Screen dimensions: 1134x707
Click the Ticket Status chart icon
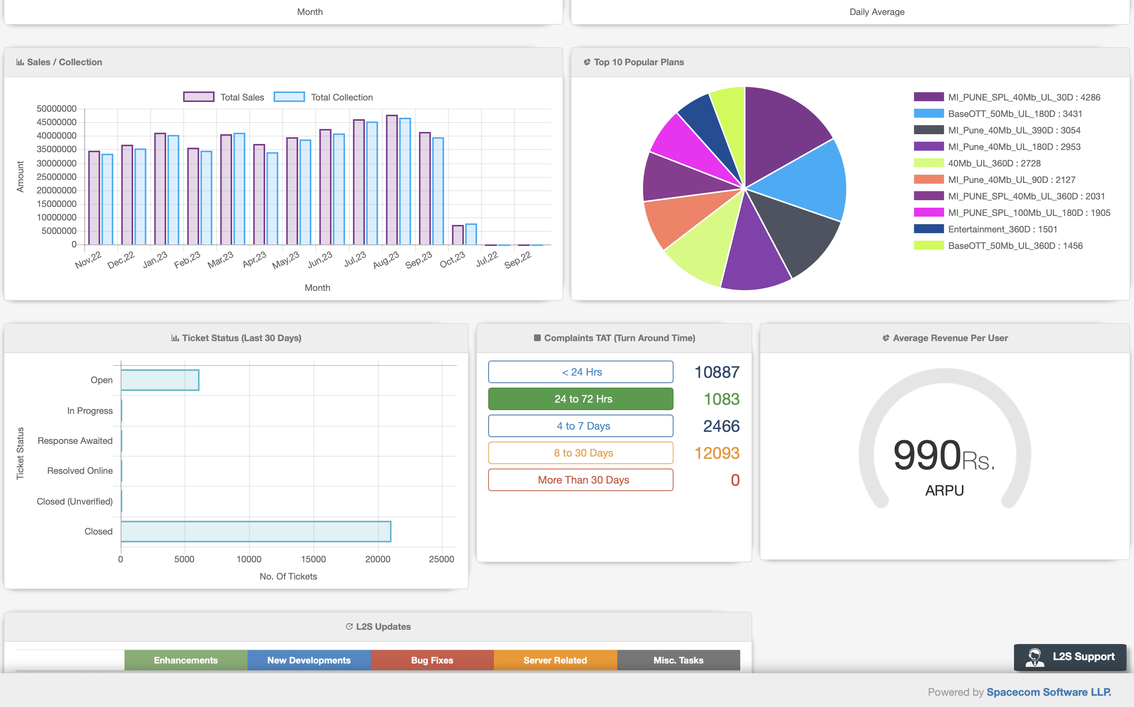(x=175, y=338)
